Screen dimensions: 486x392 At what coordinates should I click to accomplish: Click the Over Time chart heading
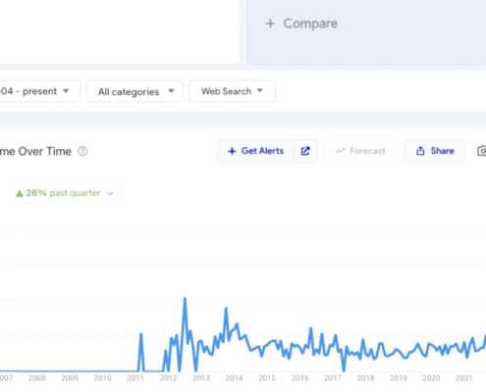point(35,151)
